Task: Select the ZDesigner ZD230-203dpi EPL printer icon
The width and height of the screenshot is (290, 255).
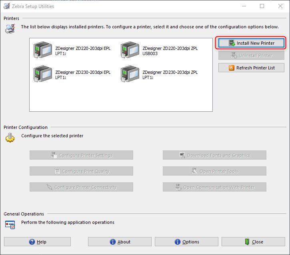Action: pyautogui.click(x=43, y=74)
